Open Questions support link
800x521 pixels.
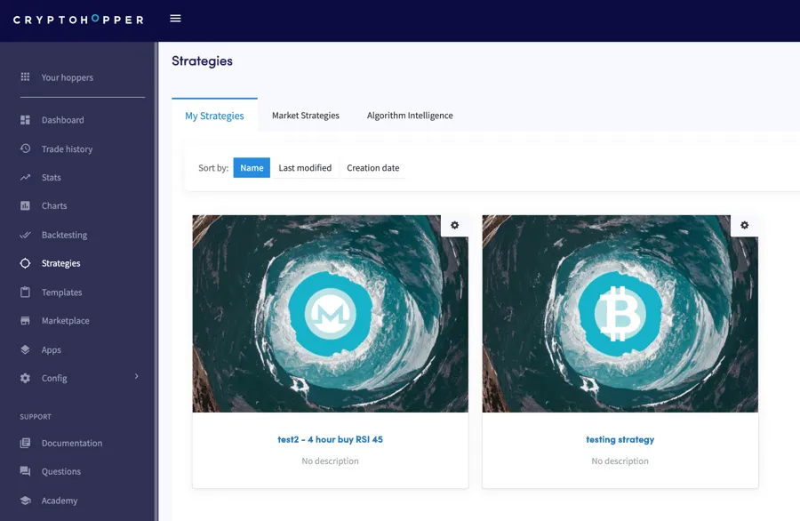click(x=61, y=471)
